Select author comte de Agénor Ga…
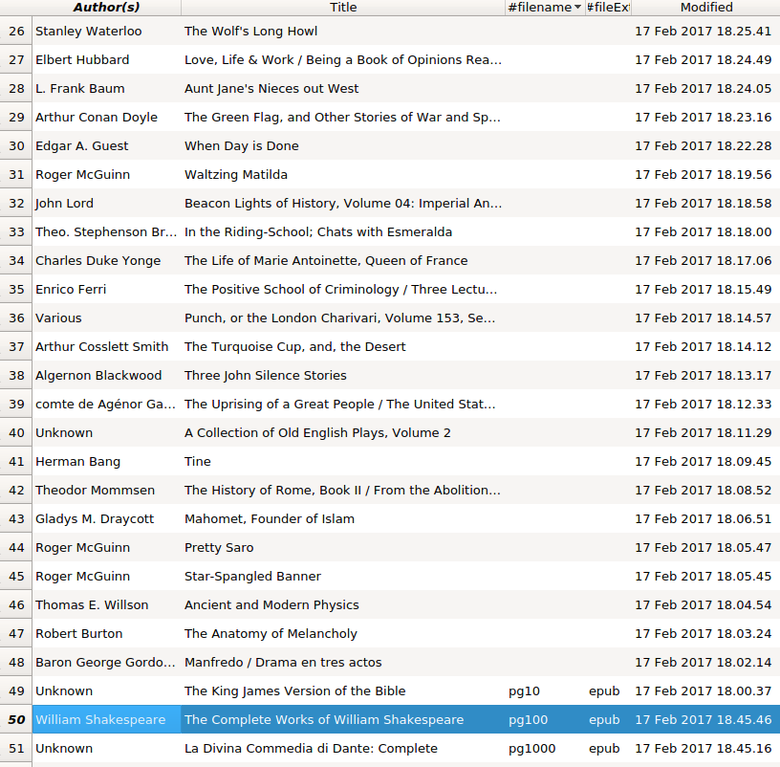The image size is (780, 767). coord(105,405)
